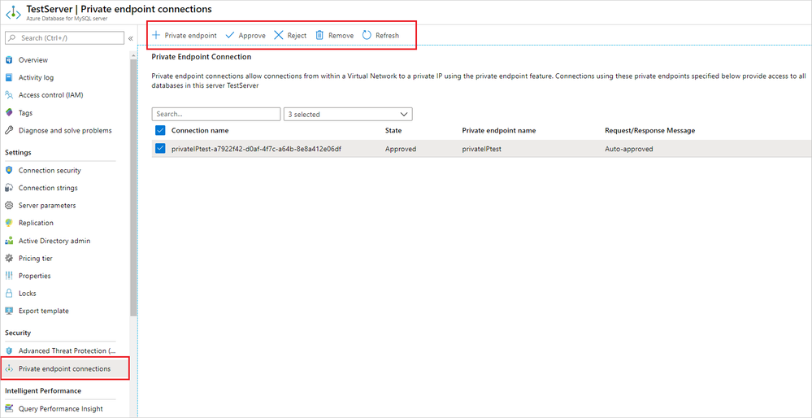
Task: Click the Access control (IAM) people icon
Action: pos(9,95)
